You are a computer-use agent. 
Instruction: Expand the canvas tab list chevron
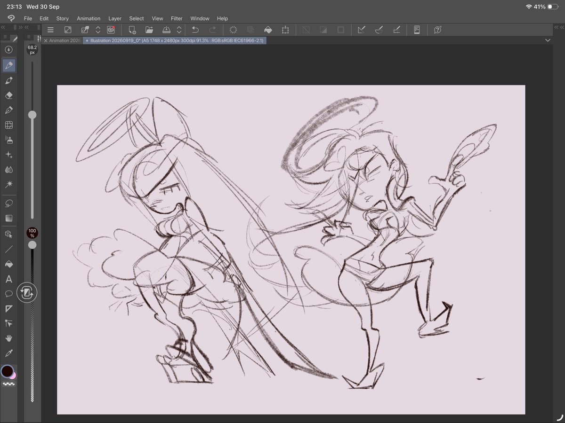point(548,40)
